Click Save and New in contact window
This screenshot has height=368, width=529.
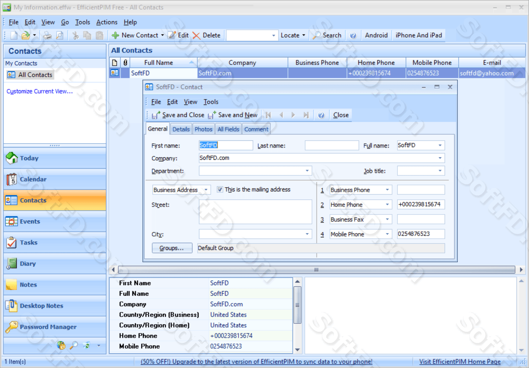[233, 115]
